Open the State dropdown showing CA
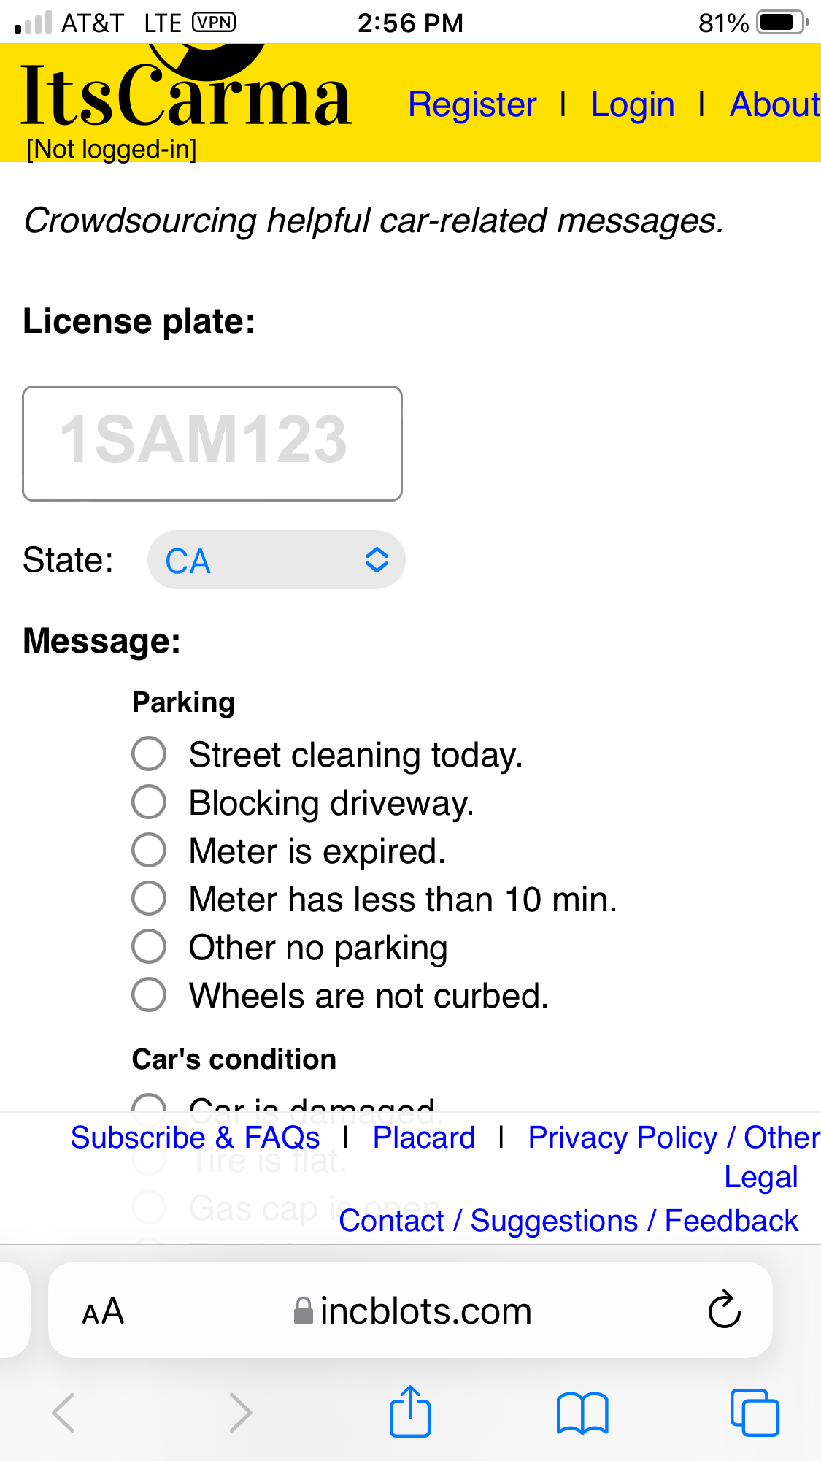The width and height of the screenshot is (821, 1461). 277,560
